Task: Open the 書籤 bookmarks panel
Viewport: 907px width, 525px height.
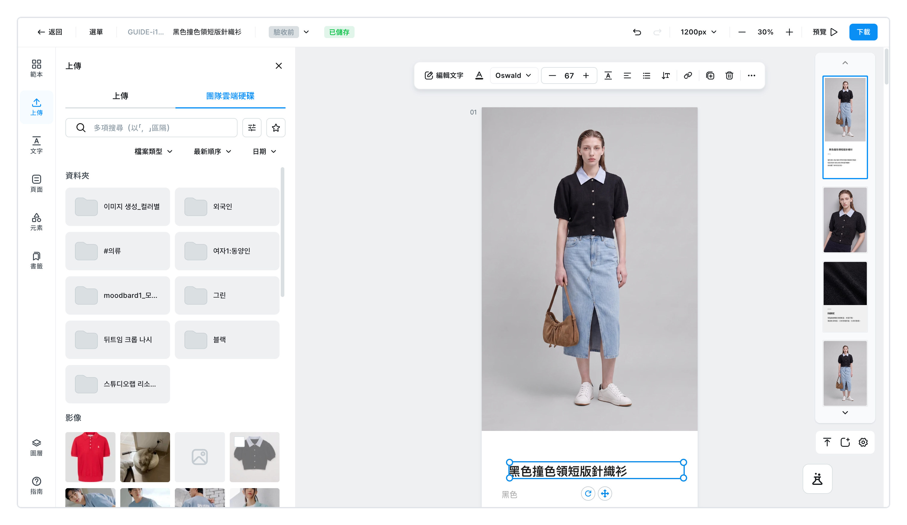Action: pyautogui.click(x=36, y=260)
